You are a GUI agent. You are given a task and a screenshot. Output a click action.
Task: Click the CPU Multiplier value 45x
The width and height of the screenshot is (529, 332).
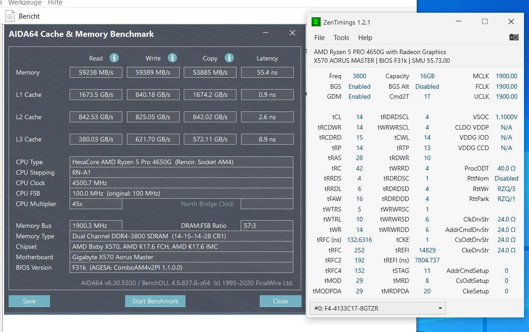[96, 204]
